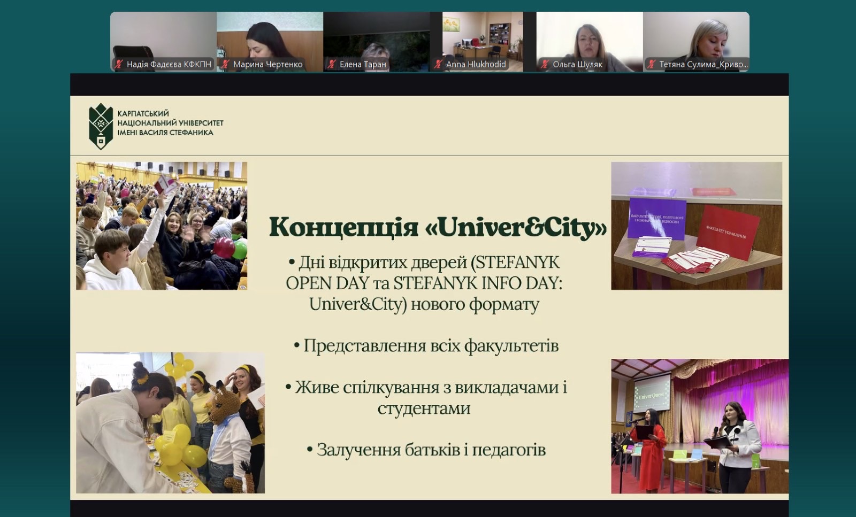
Task: Select Anna Hlukhodid's office video tile
Action: pyautogui.click(x=483, y=37)
